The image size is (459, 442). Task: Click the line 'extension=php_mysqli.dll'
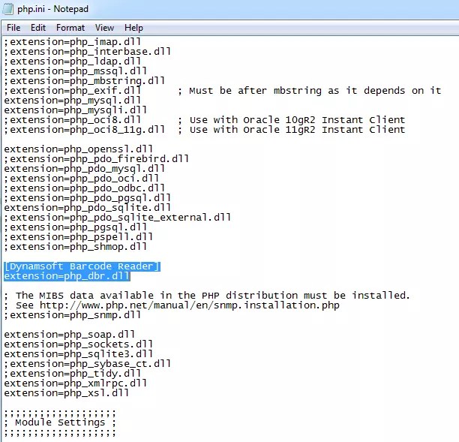point(75,110)
